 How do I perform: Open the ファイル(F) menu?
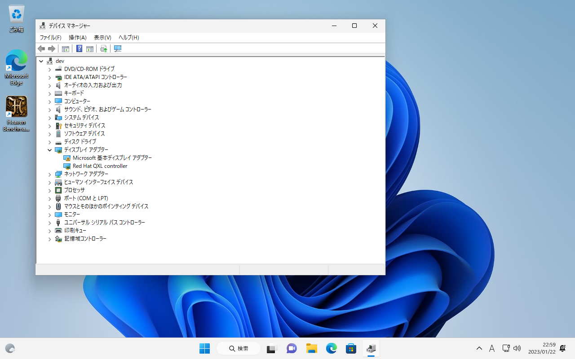50,38
